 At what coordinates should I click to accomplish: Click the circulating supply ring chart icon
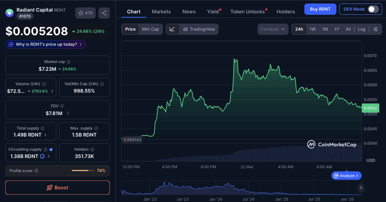[42, 156]
